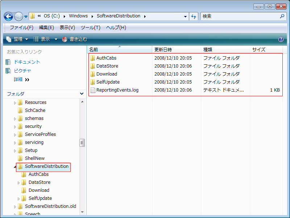This screenshot has width=290, height=218.
Task: Expand the DataStore tree subfolder
Action: pyautogui.click(x=18, y=183)
